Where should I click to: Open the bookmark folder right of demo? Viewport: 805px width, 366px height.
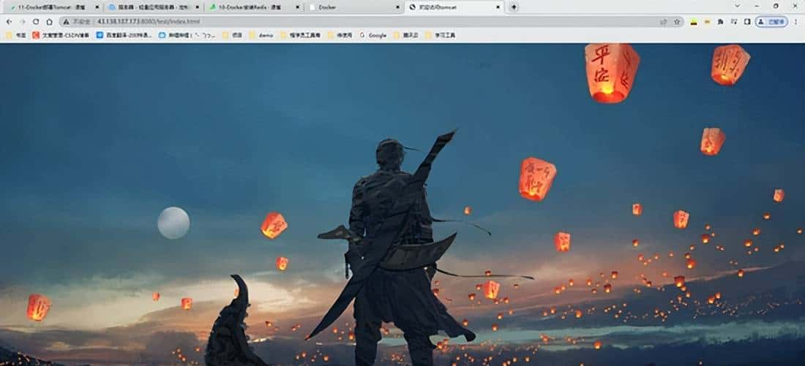tap(300, 35)
